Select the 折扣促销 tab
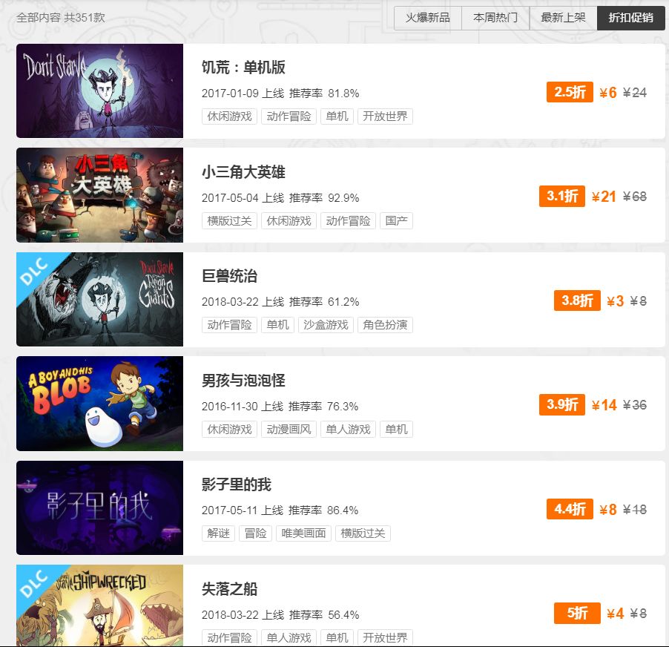The width and height of the screenshot is (669, 647). pos(630,18)
